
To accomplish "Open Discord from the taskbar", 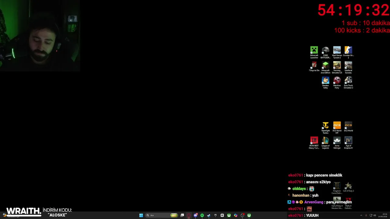I will [196, 215].
